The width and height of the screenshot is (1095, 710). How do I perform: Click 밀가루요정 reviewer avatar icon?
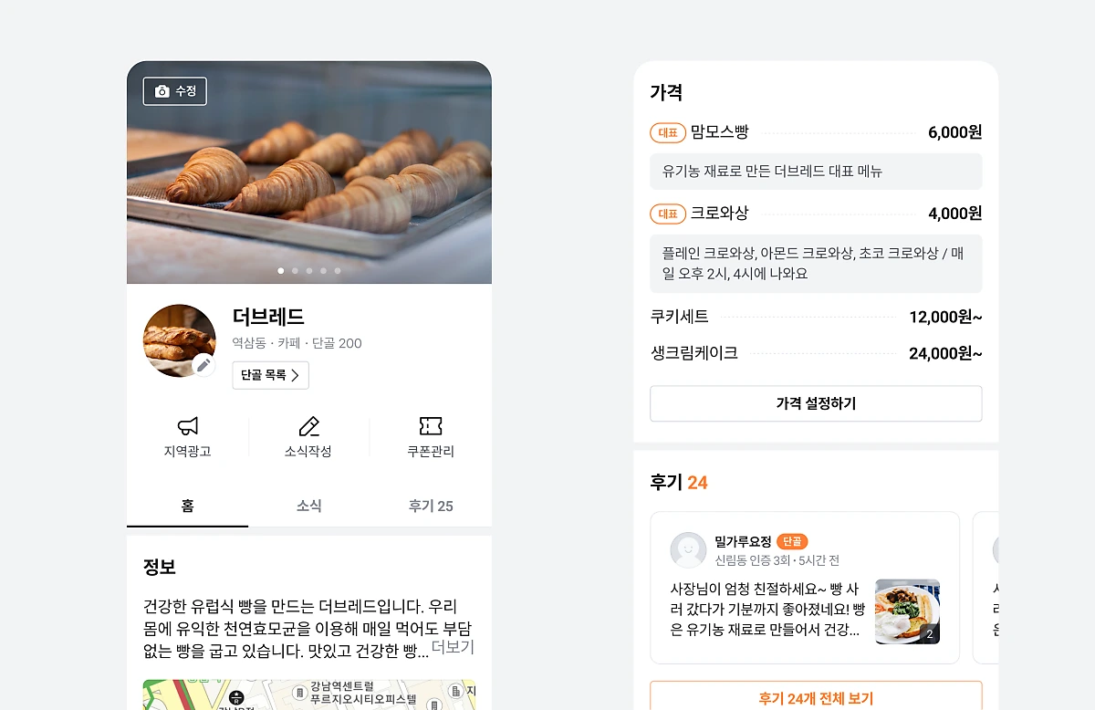click(x=688, y=550)
